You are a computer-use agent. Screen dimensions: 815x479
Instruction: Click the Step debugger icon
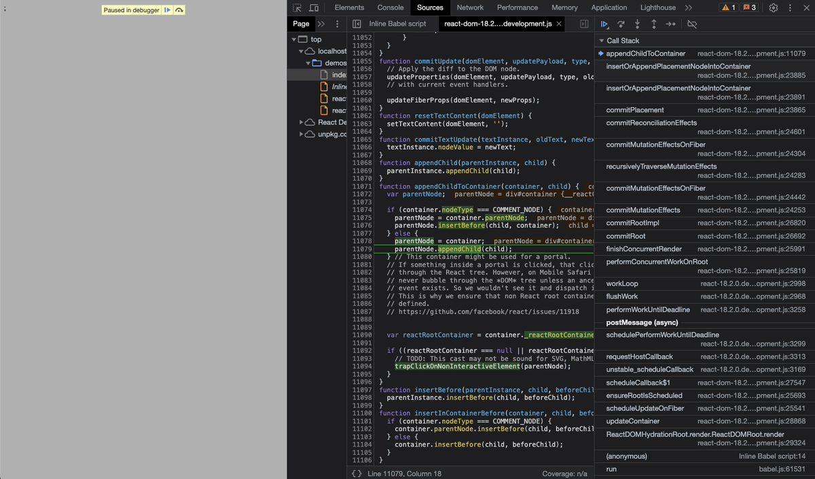(x=670, y=24)
